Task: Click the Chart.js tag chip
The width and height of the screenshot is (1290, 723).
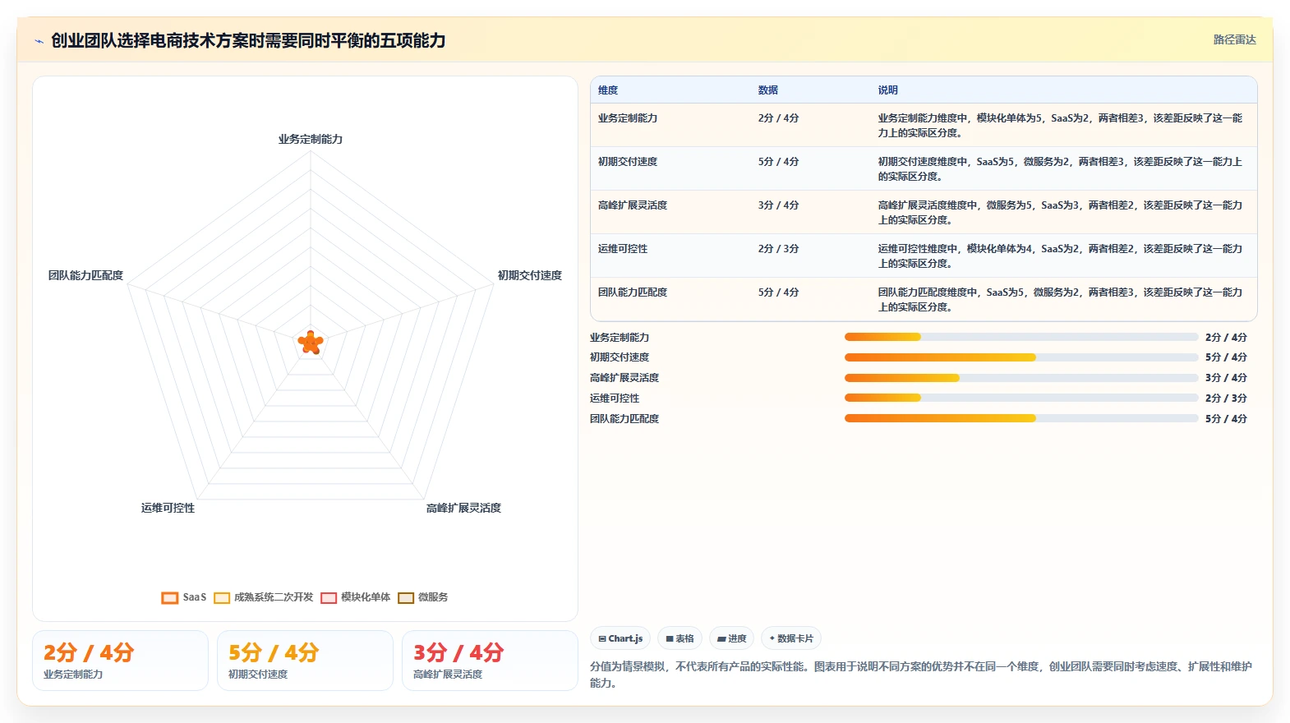Action: pyautogui.click(x=620, y=638)
